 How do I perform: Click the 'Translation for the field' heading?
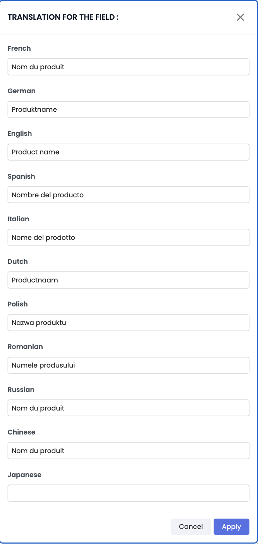point(63,17)
